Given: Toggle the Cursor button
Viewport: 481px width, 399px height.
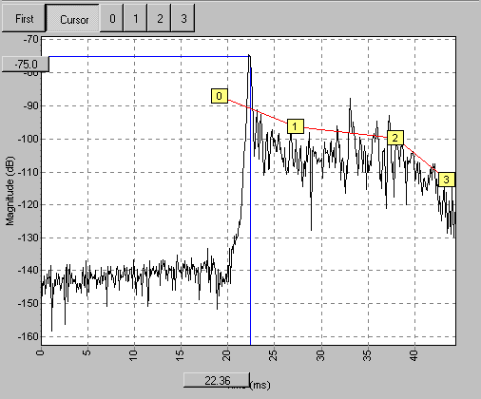Looking at the screenshot, I should (73, 18).
